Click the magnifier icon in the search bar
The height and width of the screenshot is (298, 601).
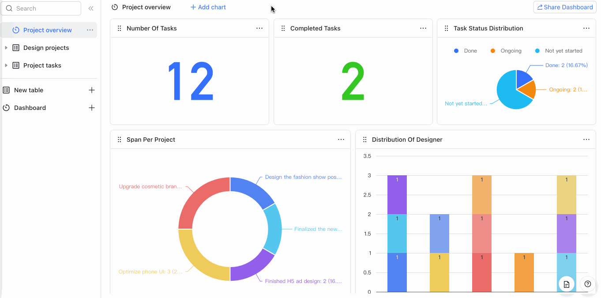point(9,8)
